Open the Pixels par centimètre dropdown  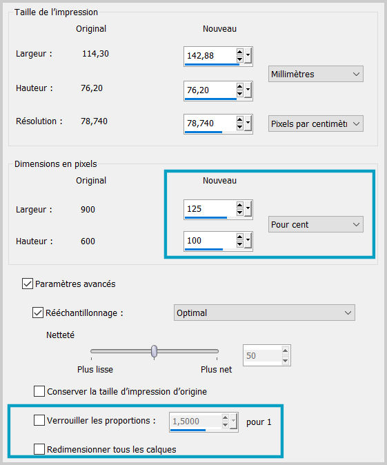pyautogui.click(x=315, y=123)
